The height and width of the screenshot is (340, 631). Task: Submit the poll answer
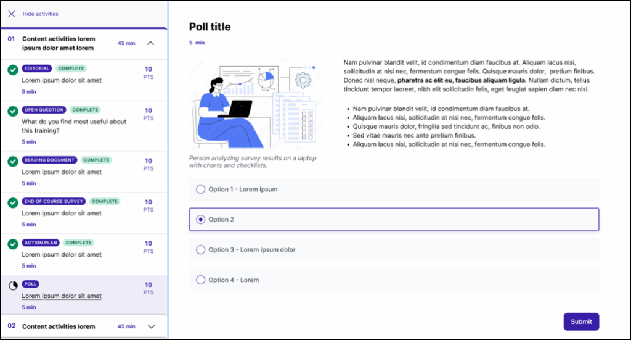(580, 321)
